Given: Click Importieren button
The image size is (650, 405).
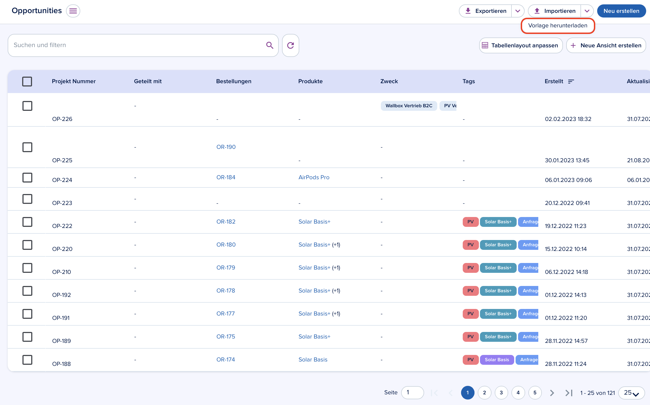Looking at the screenshot, I should tap(554, 11).
